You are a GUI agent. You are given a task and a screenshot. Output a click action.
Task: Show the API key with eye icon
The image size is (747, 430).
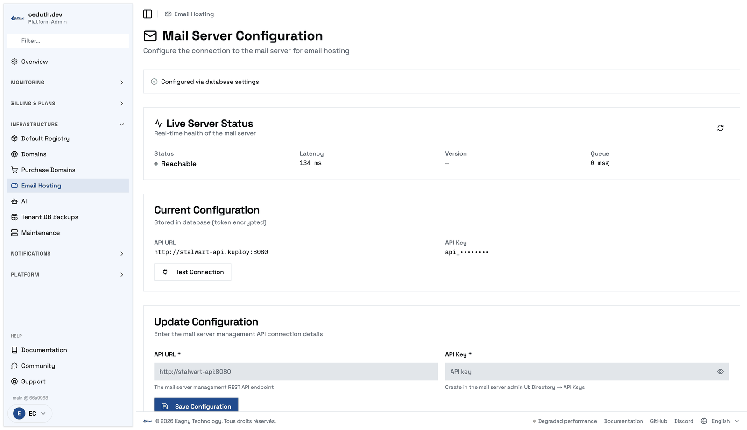click(x=720, y=372)
